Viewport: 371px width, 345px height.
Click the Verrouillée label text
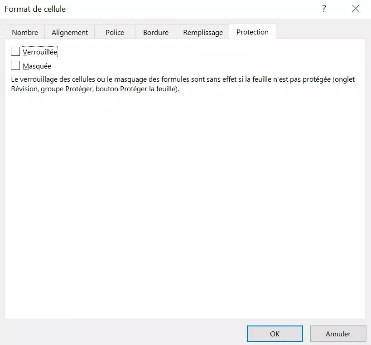40,52
